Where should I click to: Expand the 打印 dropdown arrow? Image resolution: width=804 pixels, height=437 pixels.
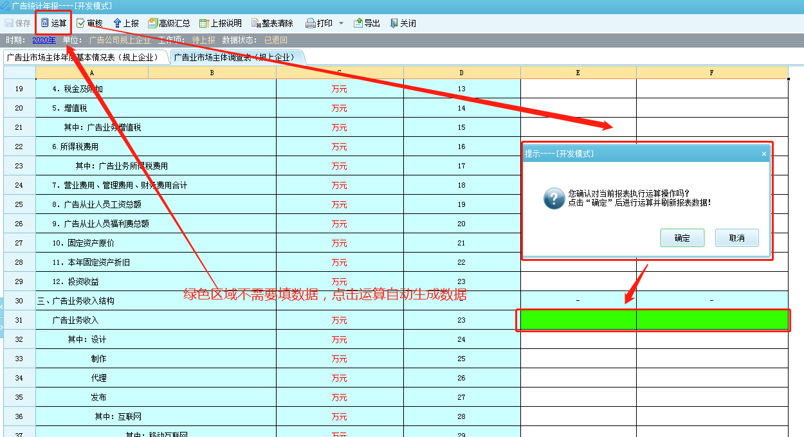[341, 23]
